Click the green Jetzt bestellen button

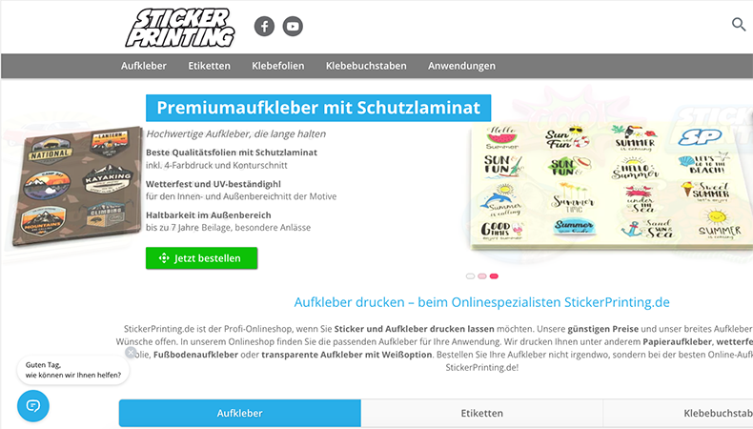[x=202, y=258]
